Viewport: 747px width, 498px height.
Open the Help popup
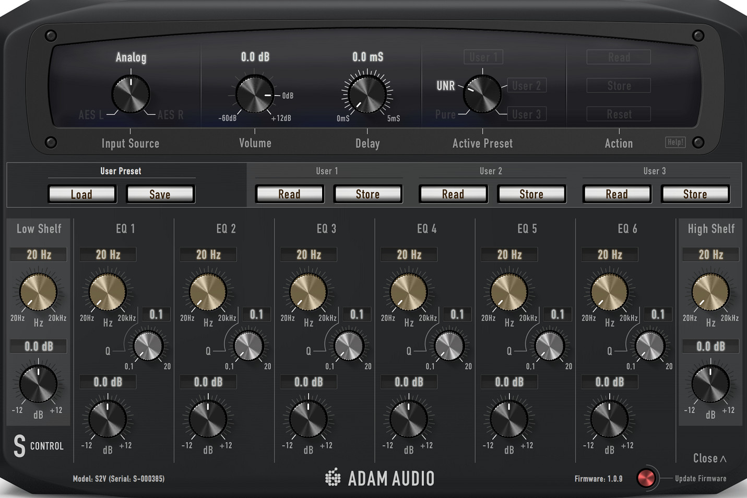(x=675, y=142)
